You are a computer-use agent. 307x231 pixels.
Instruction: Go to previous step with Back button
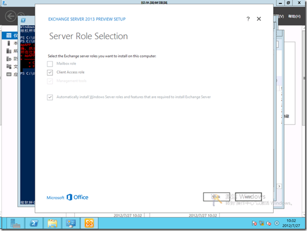216,197
